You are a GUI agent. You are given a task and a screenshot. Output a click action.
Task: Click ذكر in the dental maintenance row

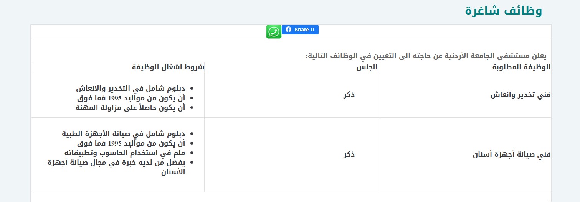[x=349, y=154]
